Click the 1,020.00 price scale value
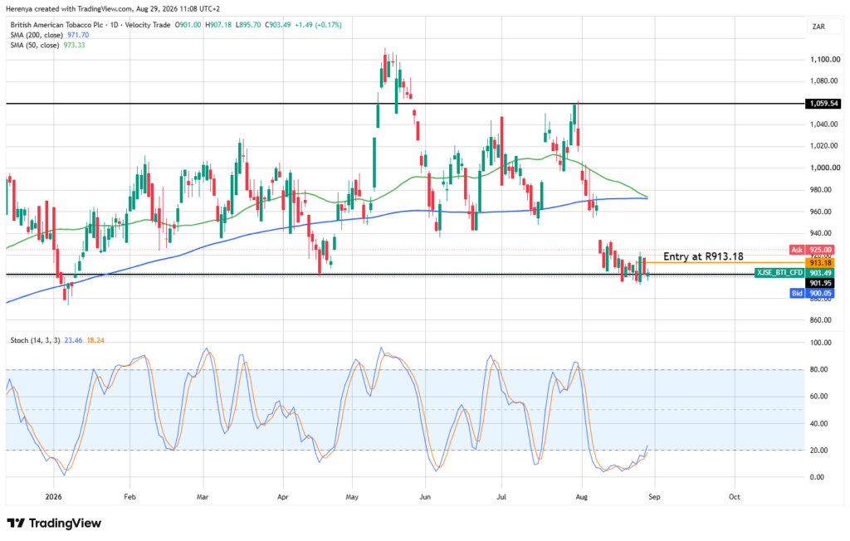 (825, 146)
